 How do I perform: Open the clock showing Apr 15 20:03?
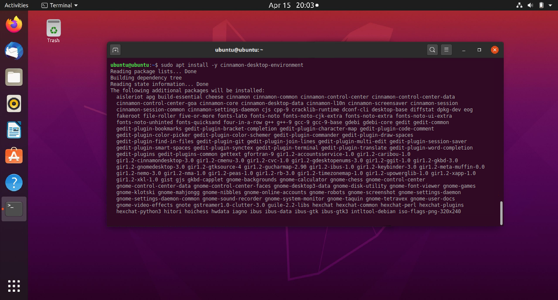pyautogui.click(x=293, y=5)
